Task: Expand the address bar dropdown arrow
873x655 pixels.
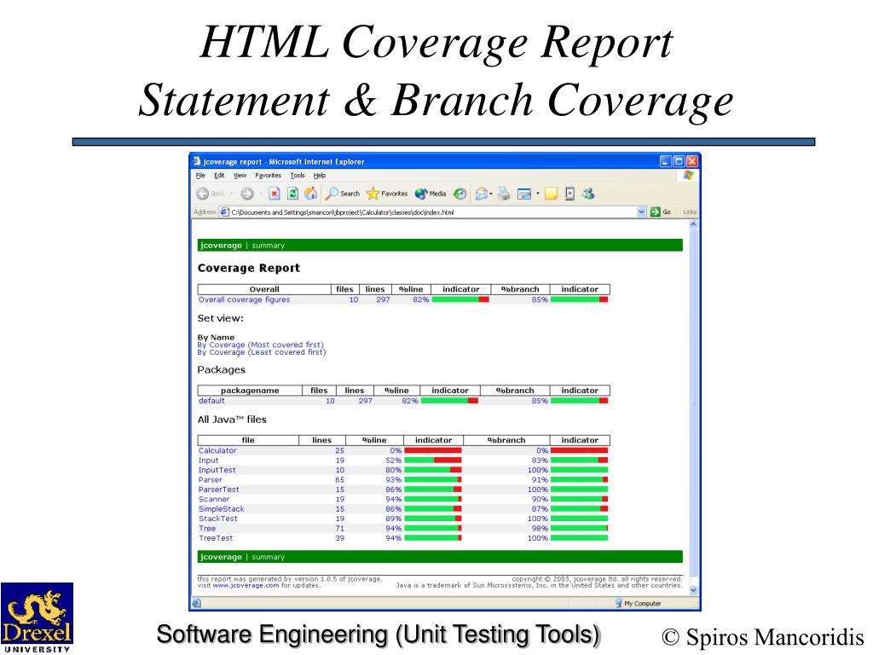Action: 641,212
